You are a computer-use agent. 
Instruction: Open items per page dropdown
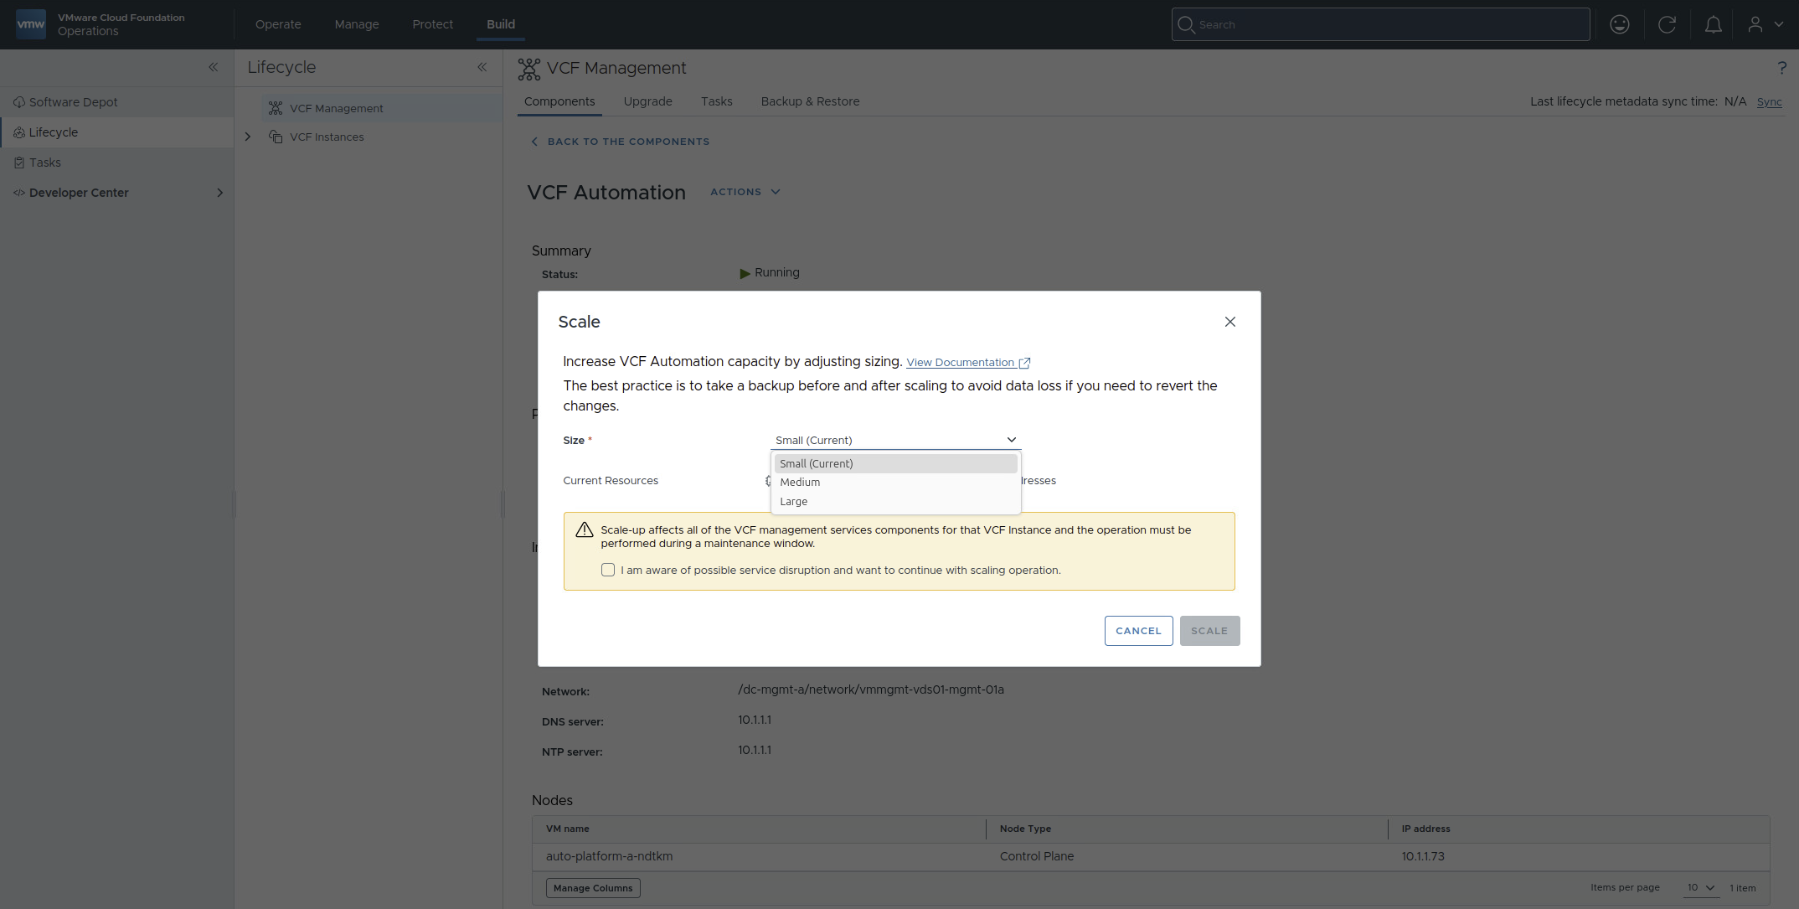pyautogui.click(x=1700, y=887)
